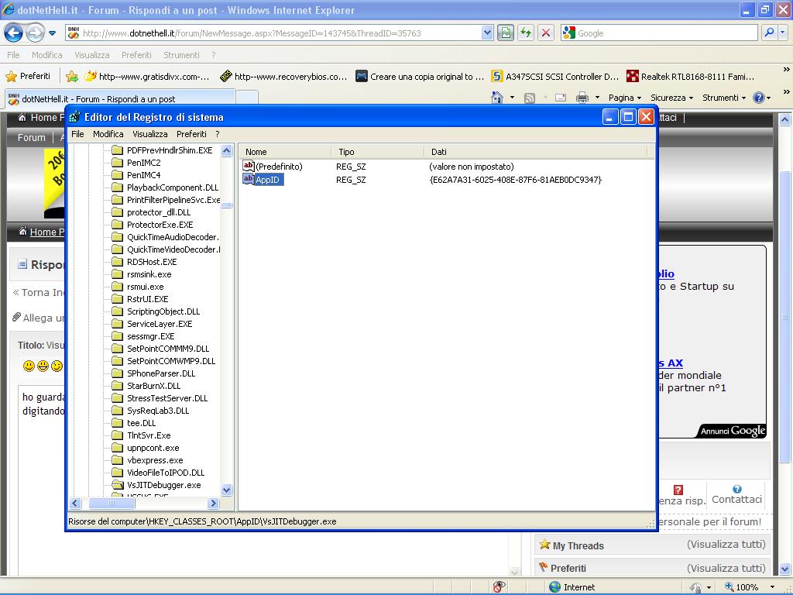Open Strumenti dropdown in command bar
793x595 pixels.
724,98
